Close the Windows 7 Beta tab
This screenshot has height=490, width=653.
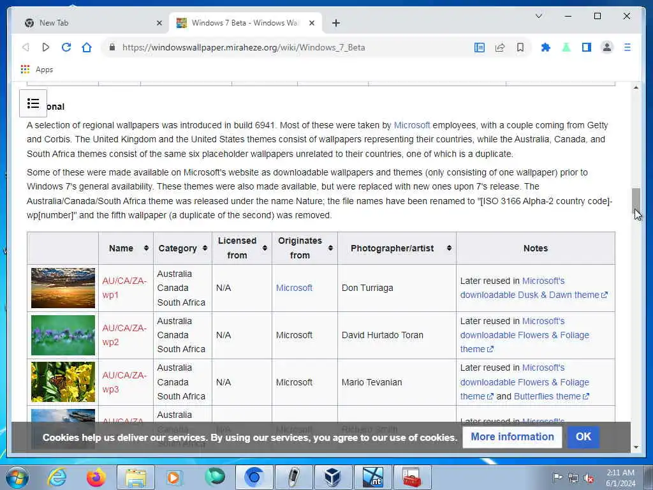point(311,23)
